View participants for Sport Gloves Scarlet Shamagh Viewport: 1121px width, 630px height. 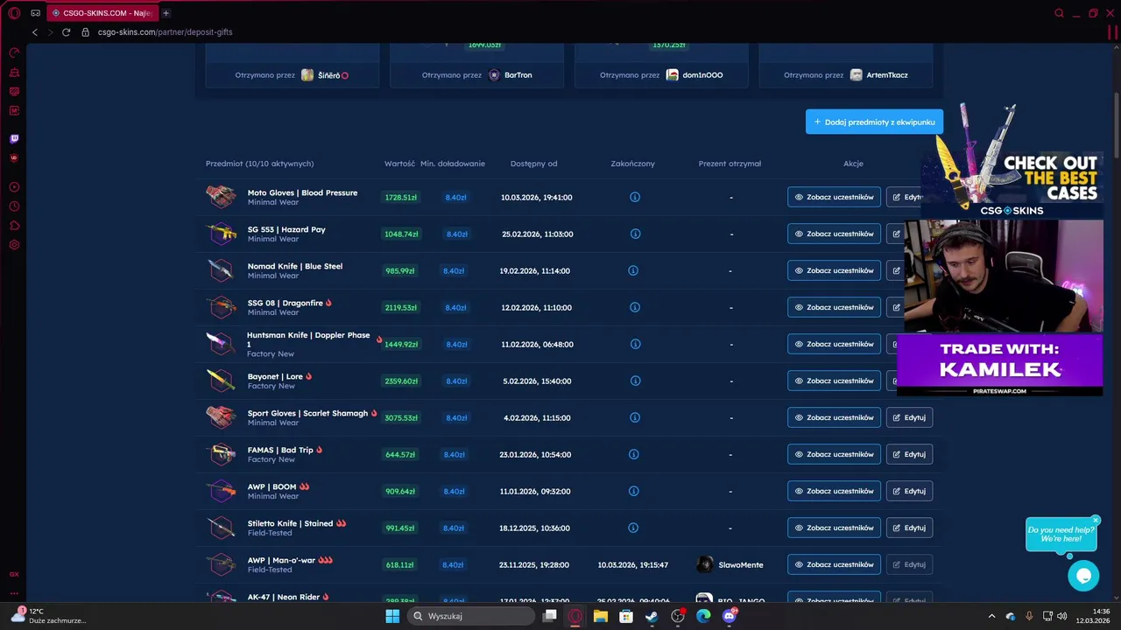tap(834, 417)
